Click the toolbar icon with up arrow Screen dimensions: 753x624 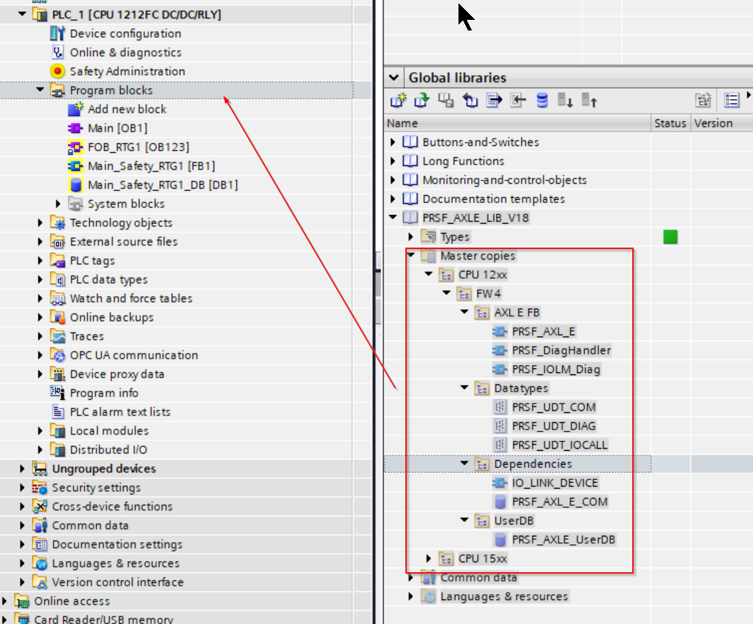click(x=589, y=100)
